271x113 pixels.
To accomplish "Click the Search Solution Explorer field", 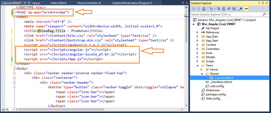I will [226, 15].
